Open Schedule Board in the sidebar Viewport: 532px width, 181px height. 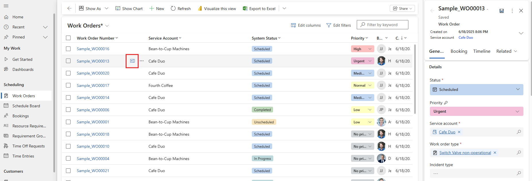click(x=26, y=106)
